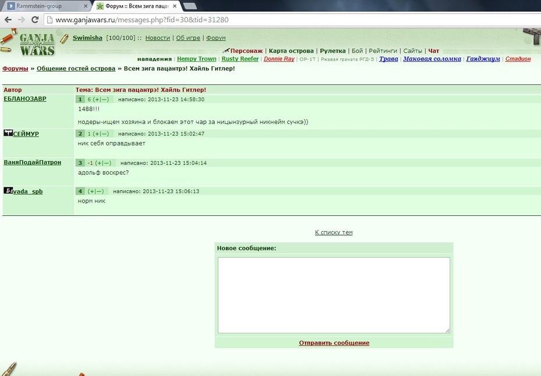Click clan badge icon next to vada_spb

(8, 190)
